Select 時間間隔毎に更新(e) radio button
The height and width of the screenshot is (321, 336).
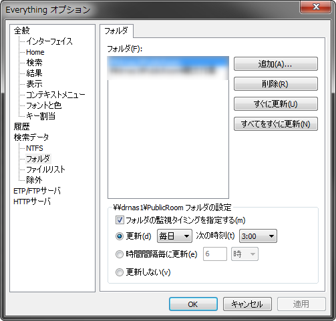pos(120,254)
